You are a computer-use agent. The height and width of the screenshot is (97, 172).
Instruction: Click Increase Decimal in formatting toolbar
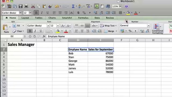(96, 13)
